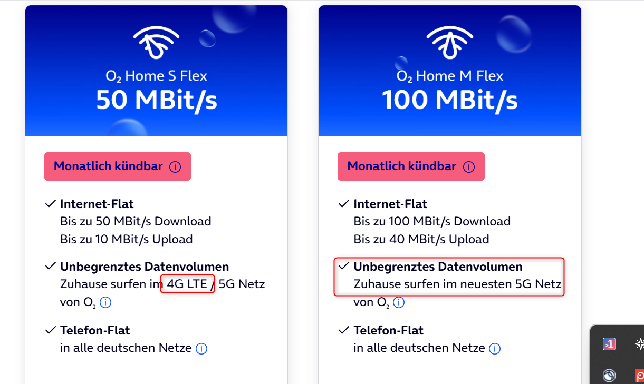Screen dimensions: 644x384
Task: Open O2 network info icon in M Flex card
Action: (x=399, y=302)
